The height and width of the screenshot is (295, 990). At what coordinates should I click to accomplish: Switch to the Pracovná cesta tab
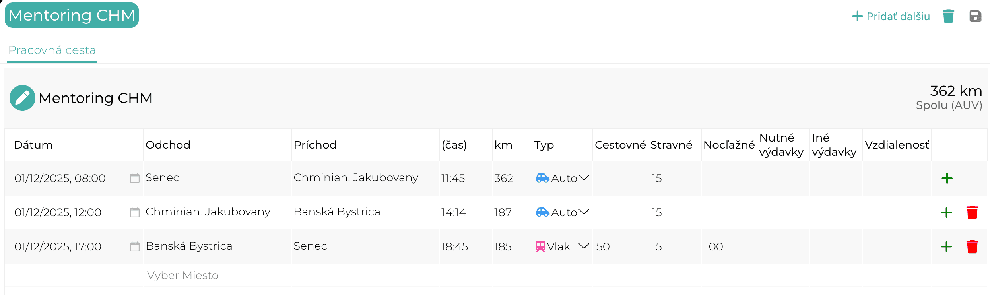click(52, 50)
